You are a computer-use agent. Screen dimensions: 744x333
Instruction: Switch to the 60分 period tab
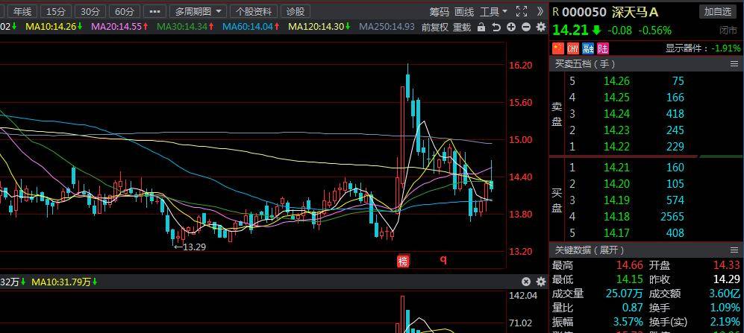(125, 11)
